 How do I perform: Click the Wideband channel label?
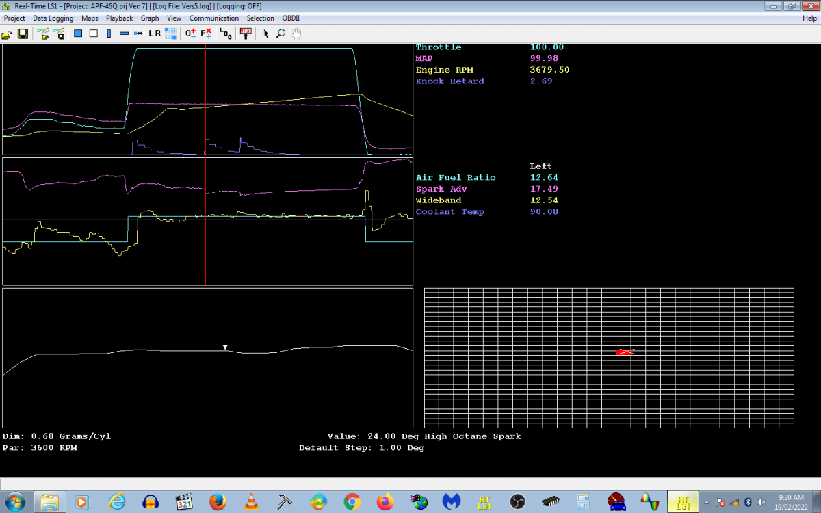tap(439, 200)
